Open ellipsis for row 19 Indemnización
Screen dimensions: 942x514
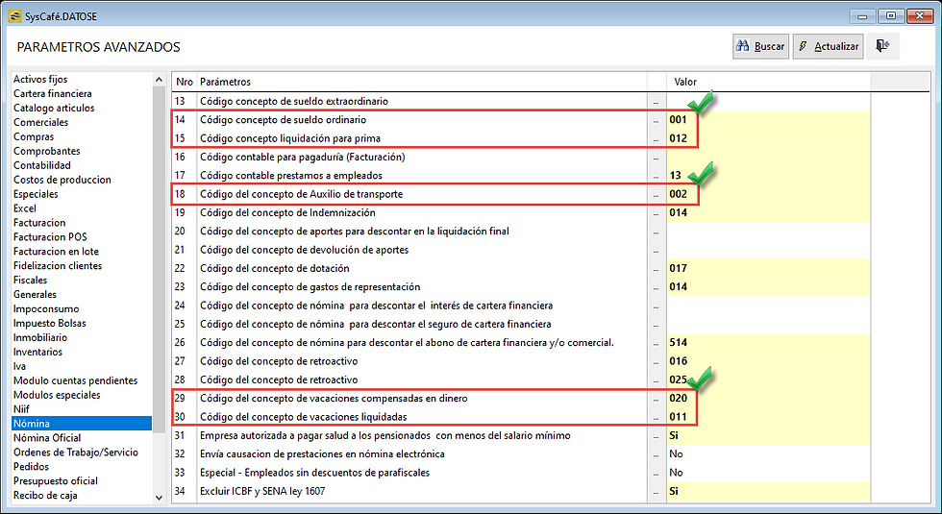tap(657, 213)
